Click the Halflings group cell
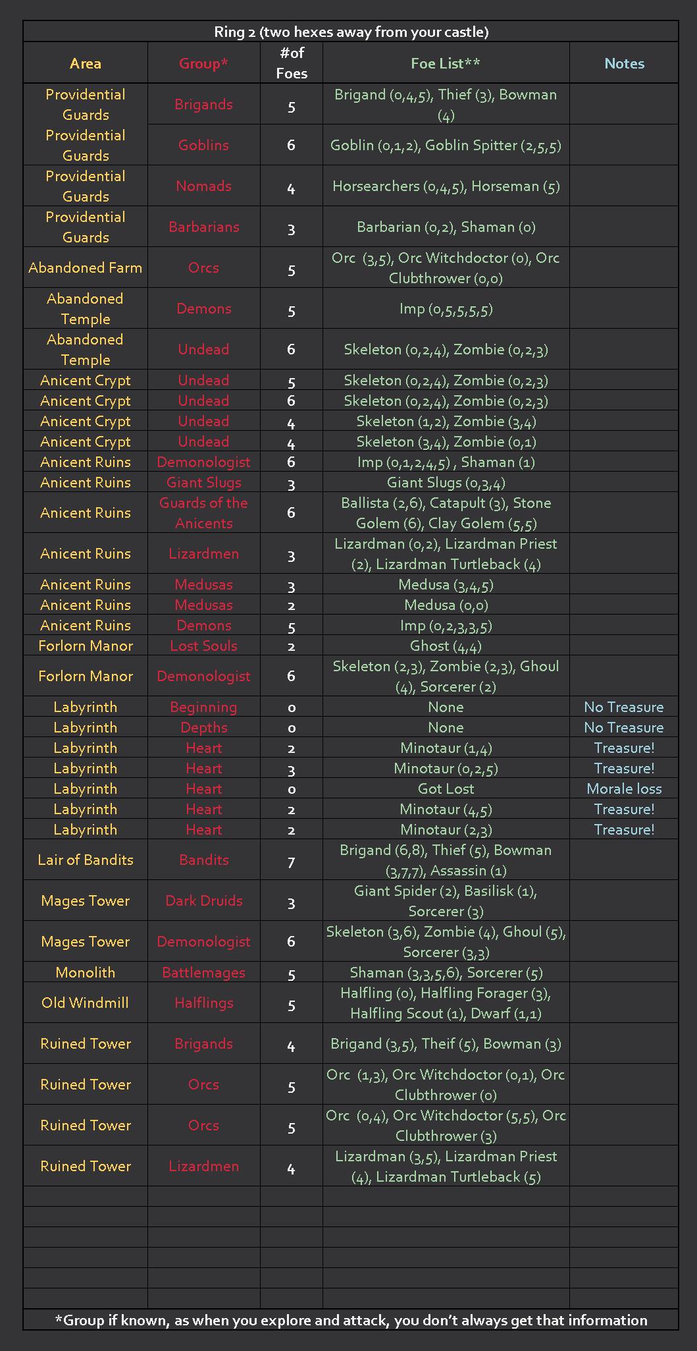 click(x=204, y=1003)
